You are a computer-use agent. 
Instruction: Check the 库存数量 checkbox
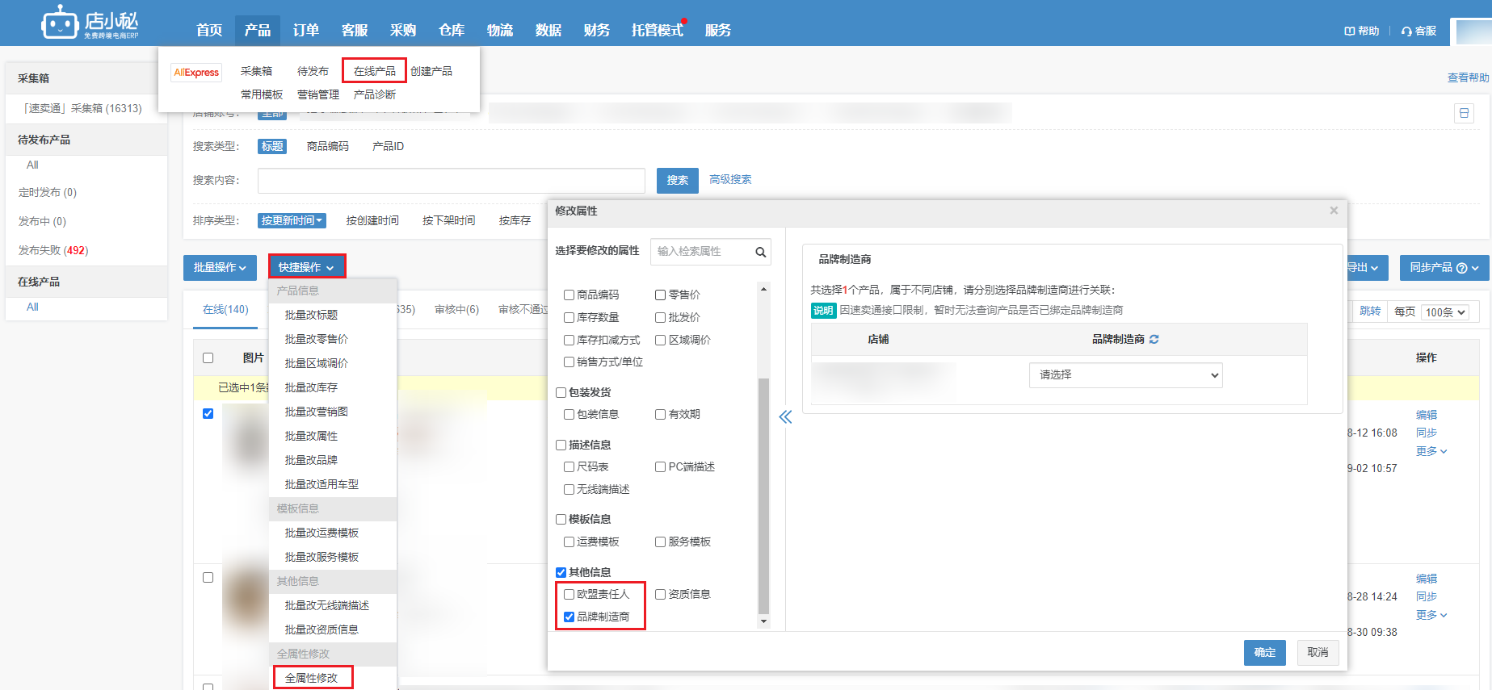569,318
